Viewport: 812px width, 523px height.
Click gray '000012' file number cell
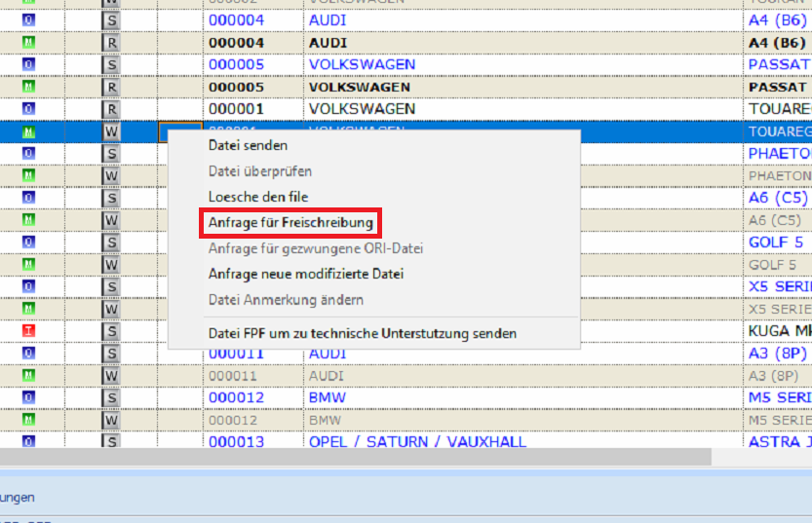(x=233, y=420)
